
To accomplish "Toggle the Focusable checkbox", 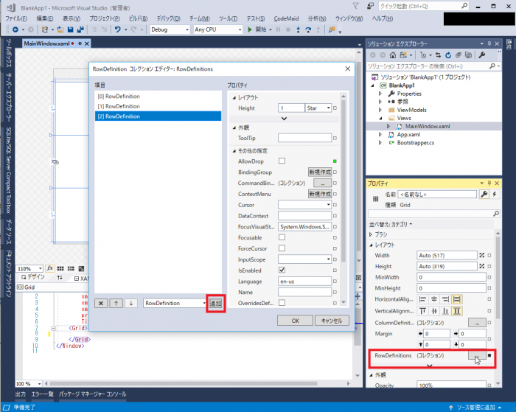I will tap(282, 237).
